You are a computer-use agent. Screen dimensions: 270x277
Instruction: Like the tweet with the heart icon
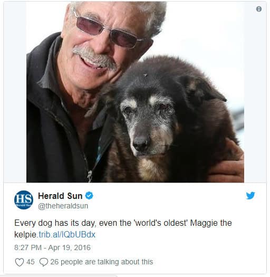19,262
